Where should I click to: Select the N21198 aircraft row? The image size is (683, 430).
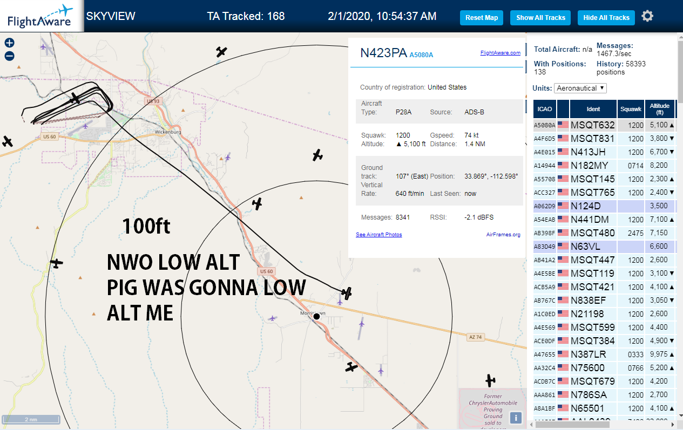[604, 314]
